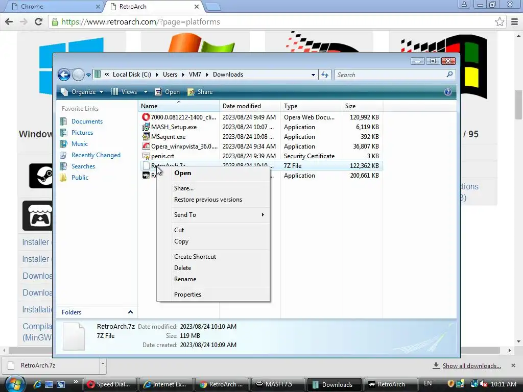Viewport: 523px width, 392px height.
Task: Select the Opera_winxpvista_36.0 installer icon
Action: tap(146, 146)
